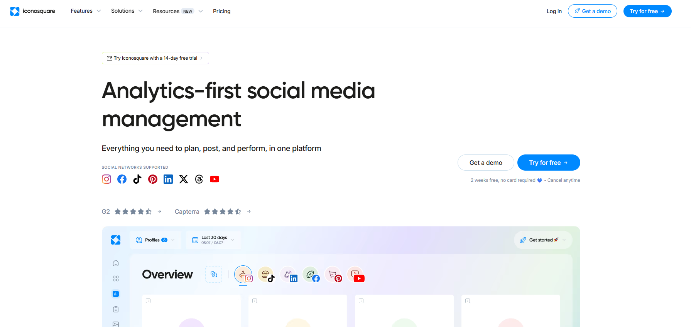Click the dashed add-profile icon beside Overview
This screenshot has width=691, height=327.
coord(214,274)
